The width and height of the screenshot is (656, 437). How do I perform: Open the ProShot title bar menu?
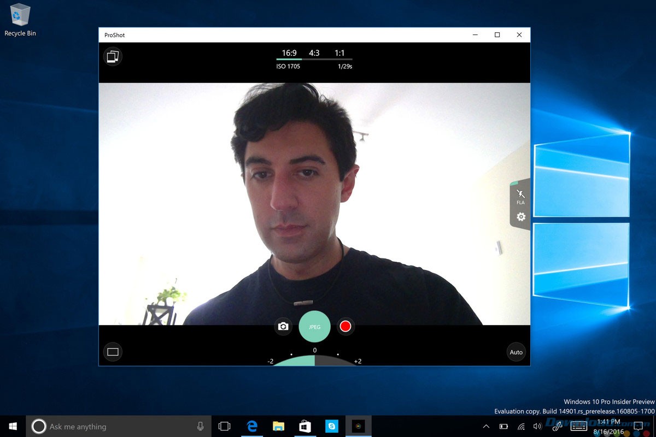114,34
